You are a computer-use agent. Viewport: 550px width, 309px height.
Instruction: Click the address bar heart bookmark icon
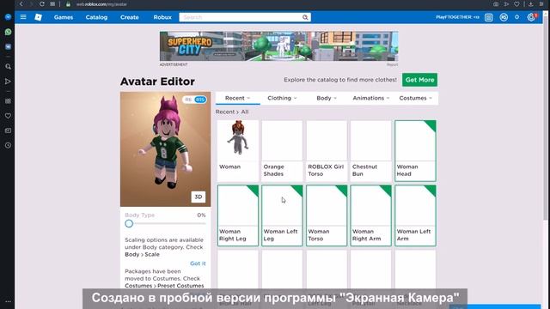[516, 3]
